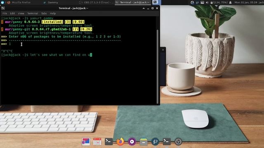The height and width of the screenshot is (148, 264).
Task: Open the Tabs menu in Terminal
Action: (44, 13)
